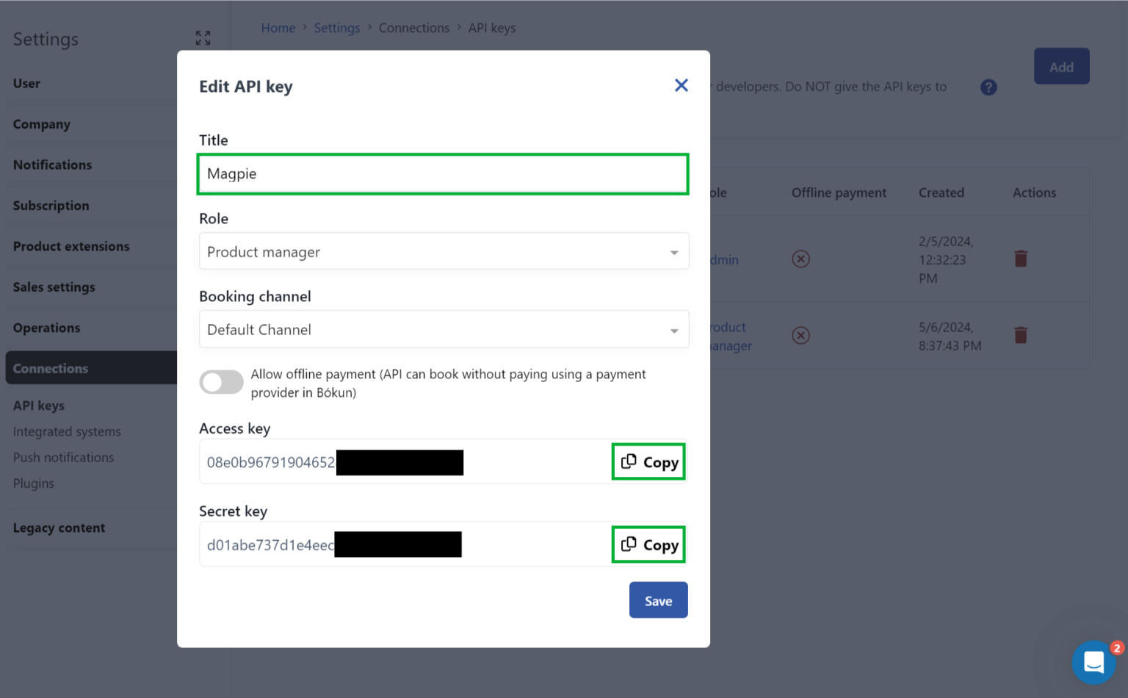This screenshot has width=1128, height=698.
Task: Open Notifications settings in sidebar
Action: point(53,165)
